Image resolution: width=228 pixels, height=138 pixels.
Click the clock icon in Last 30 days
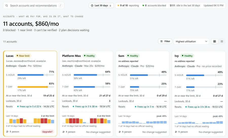(x=92, y=6)
